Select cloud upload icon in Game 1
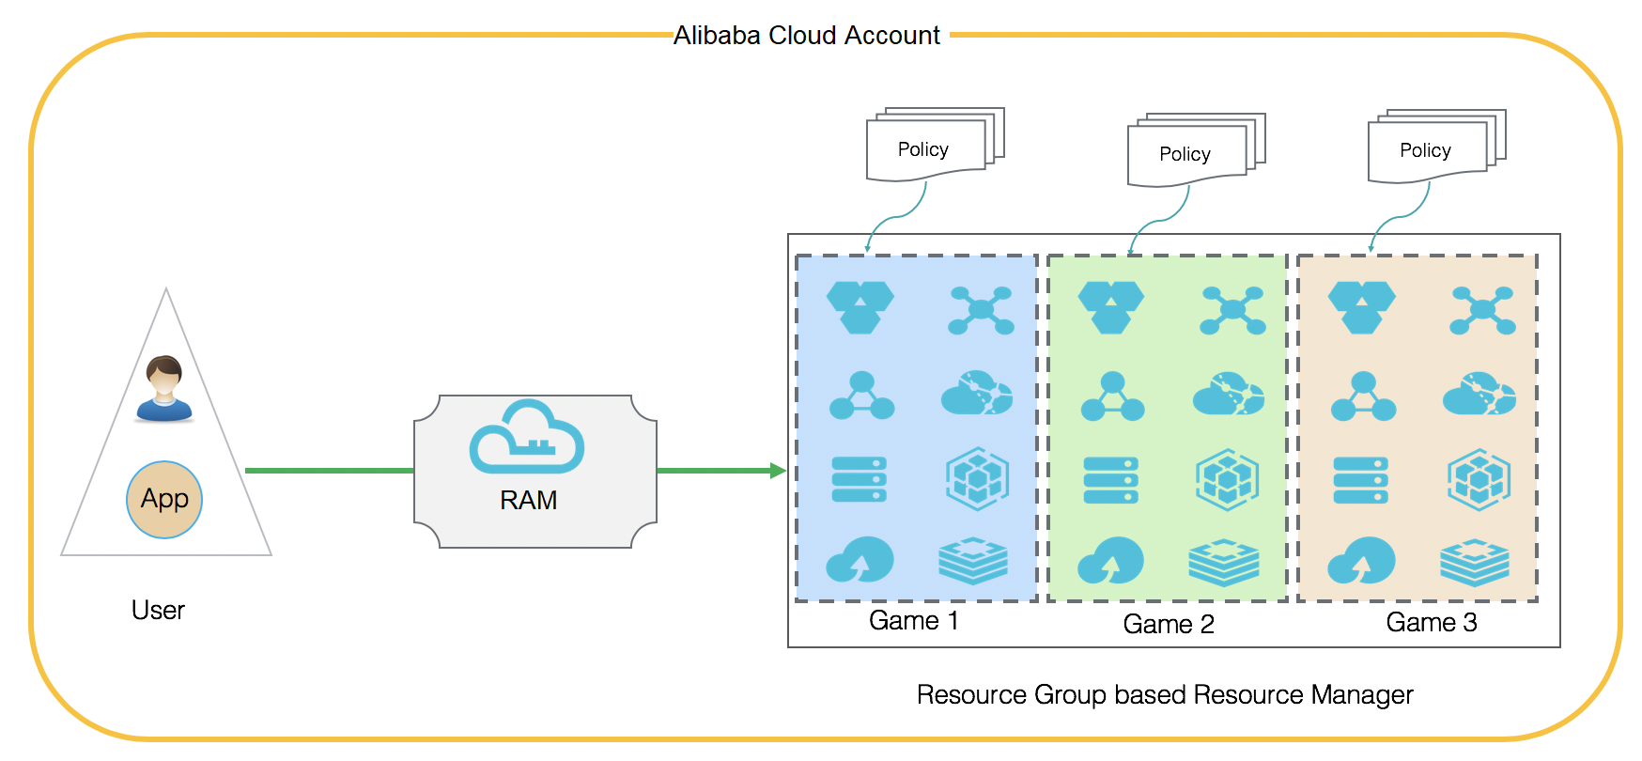1642x761 pixels. point(860,560)
